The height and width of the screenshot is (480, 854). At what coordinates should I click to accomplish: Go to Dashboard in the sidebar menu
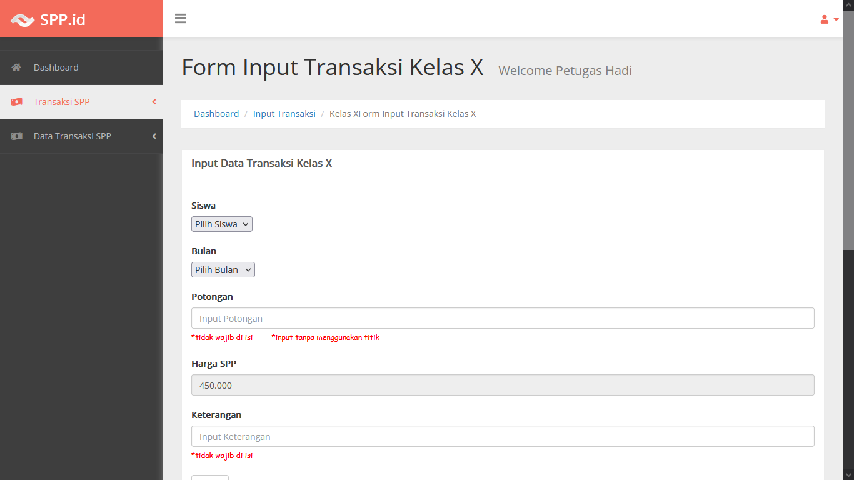(x=56, y=67)
